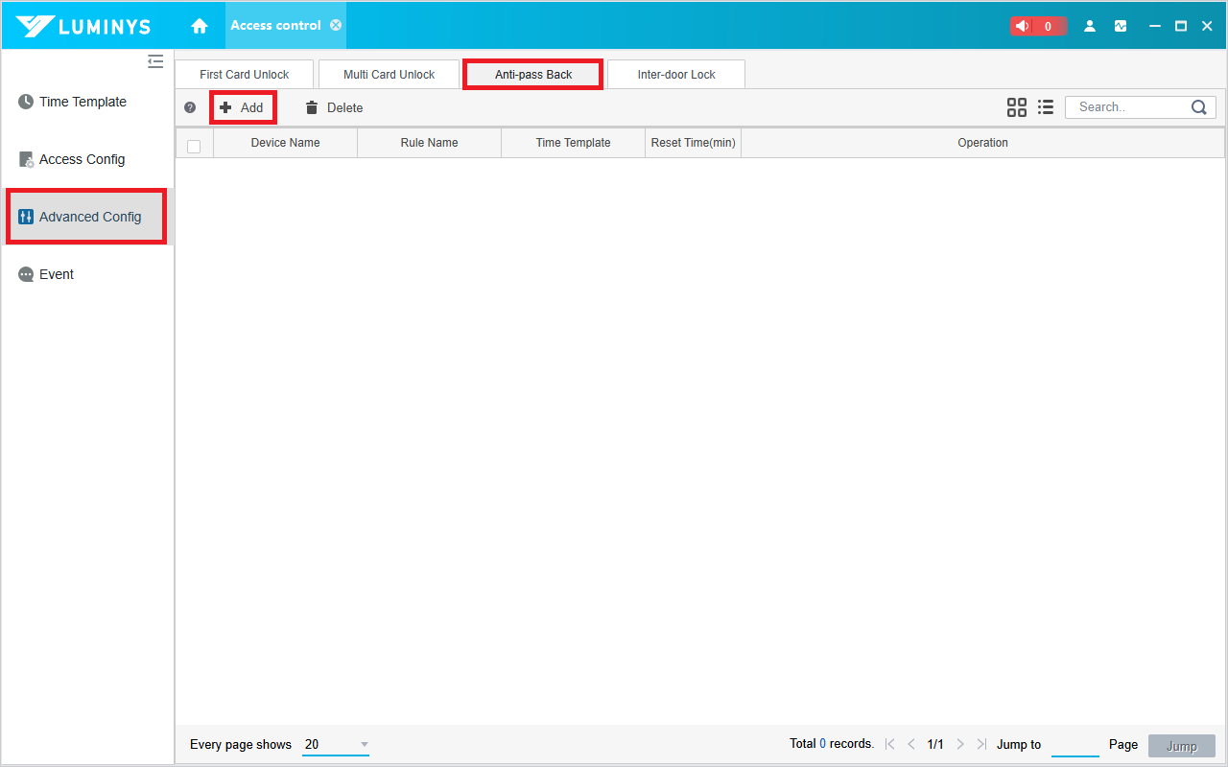Click the Delete button
This screenshot has width=1228, height=767.
pyautogui.click(x=334, y=107)
